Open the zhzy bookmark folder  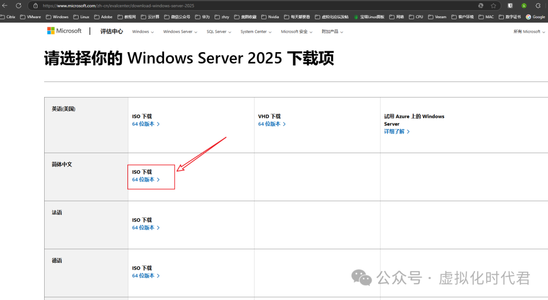222,17
